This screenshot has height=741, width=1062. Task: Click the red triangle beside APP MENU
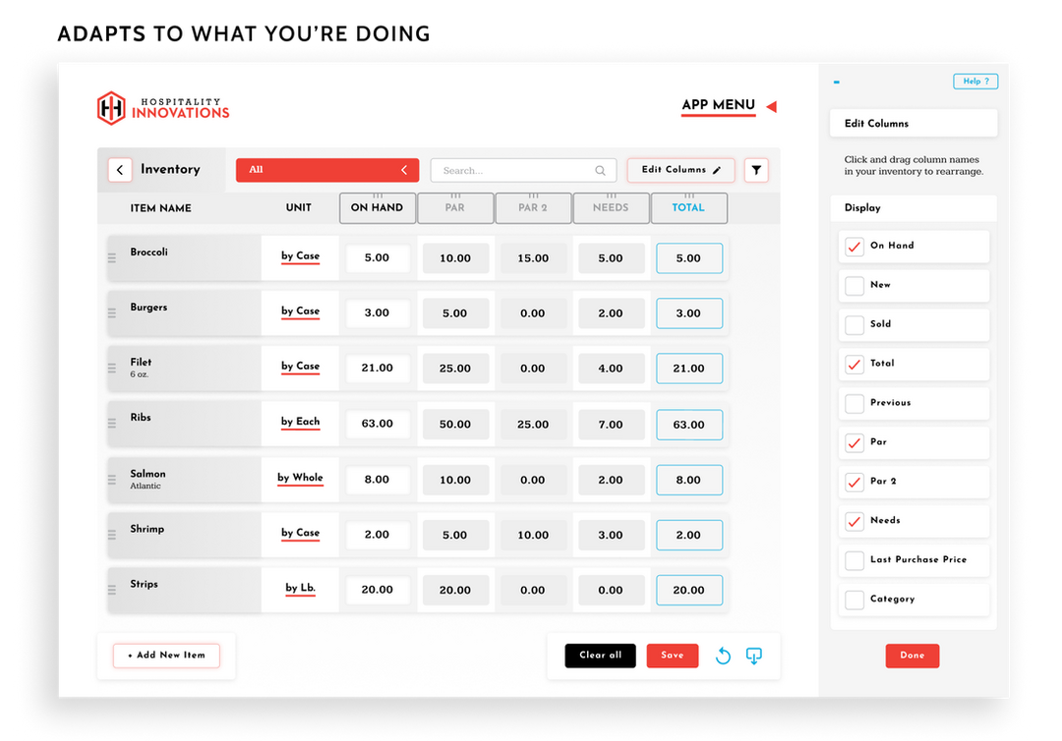point(771,106)
